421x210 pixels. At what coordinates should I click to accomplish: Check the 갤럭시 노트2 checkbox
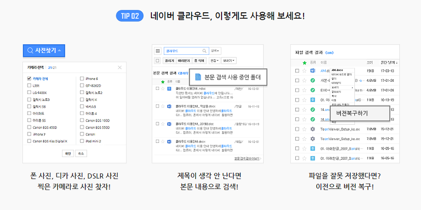[x=82, y=92]
